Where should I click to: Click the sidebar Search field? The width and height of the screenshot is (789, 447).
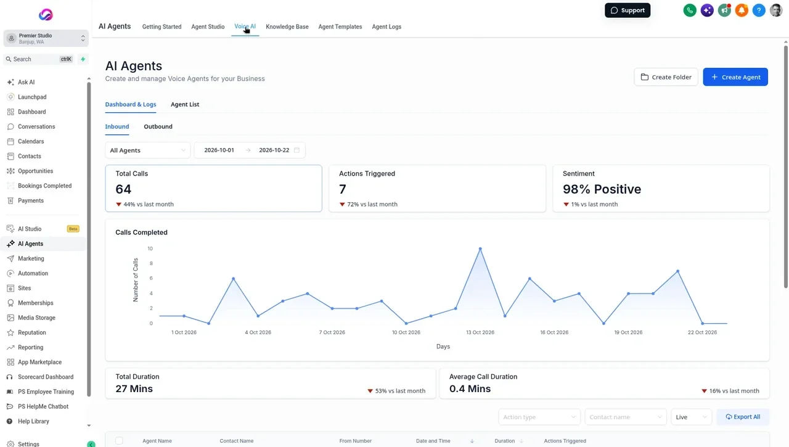tap(39, 59)
